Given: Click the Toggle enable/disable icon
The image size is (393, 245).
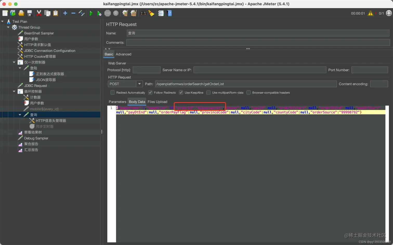Looking at the screenshot, I should [x=82, y=13].
